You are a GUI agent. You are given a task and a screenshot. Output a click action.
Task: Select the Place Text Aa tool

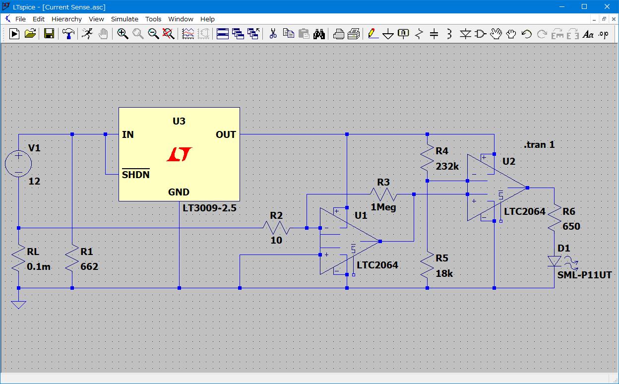click(588, 34)
